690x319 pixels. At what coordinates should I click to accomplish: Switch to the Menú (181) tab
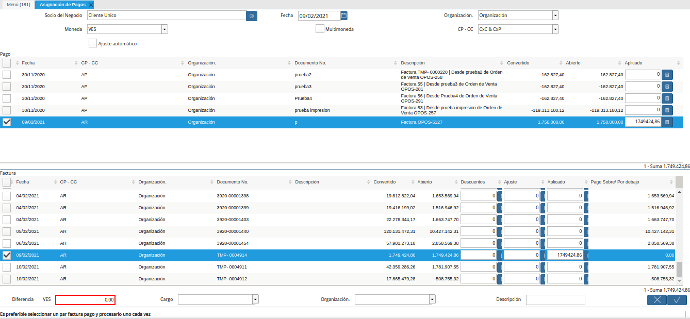[x=18, y=4]
